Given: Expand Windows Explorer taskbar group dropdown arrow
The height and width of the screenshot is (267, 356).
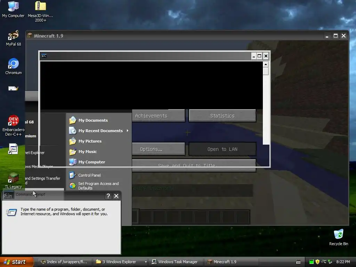Looking at the screenshot, I should [x=146, y=262].
